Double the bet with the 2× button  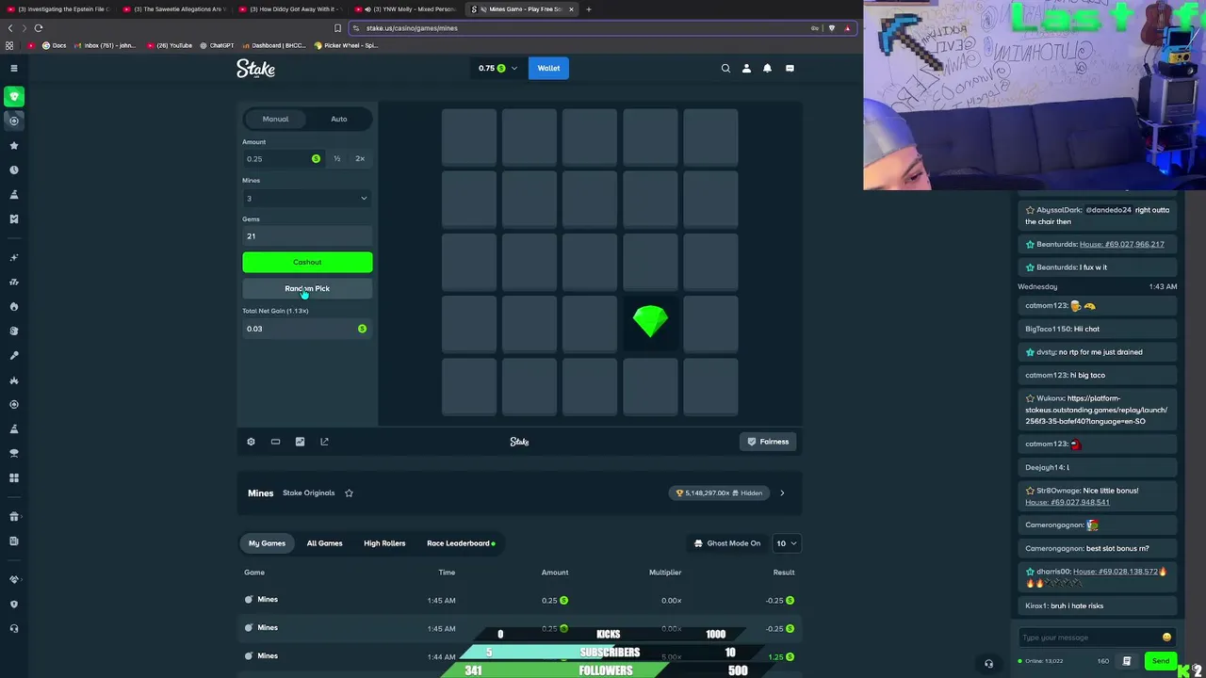point(360,158)
